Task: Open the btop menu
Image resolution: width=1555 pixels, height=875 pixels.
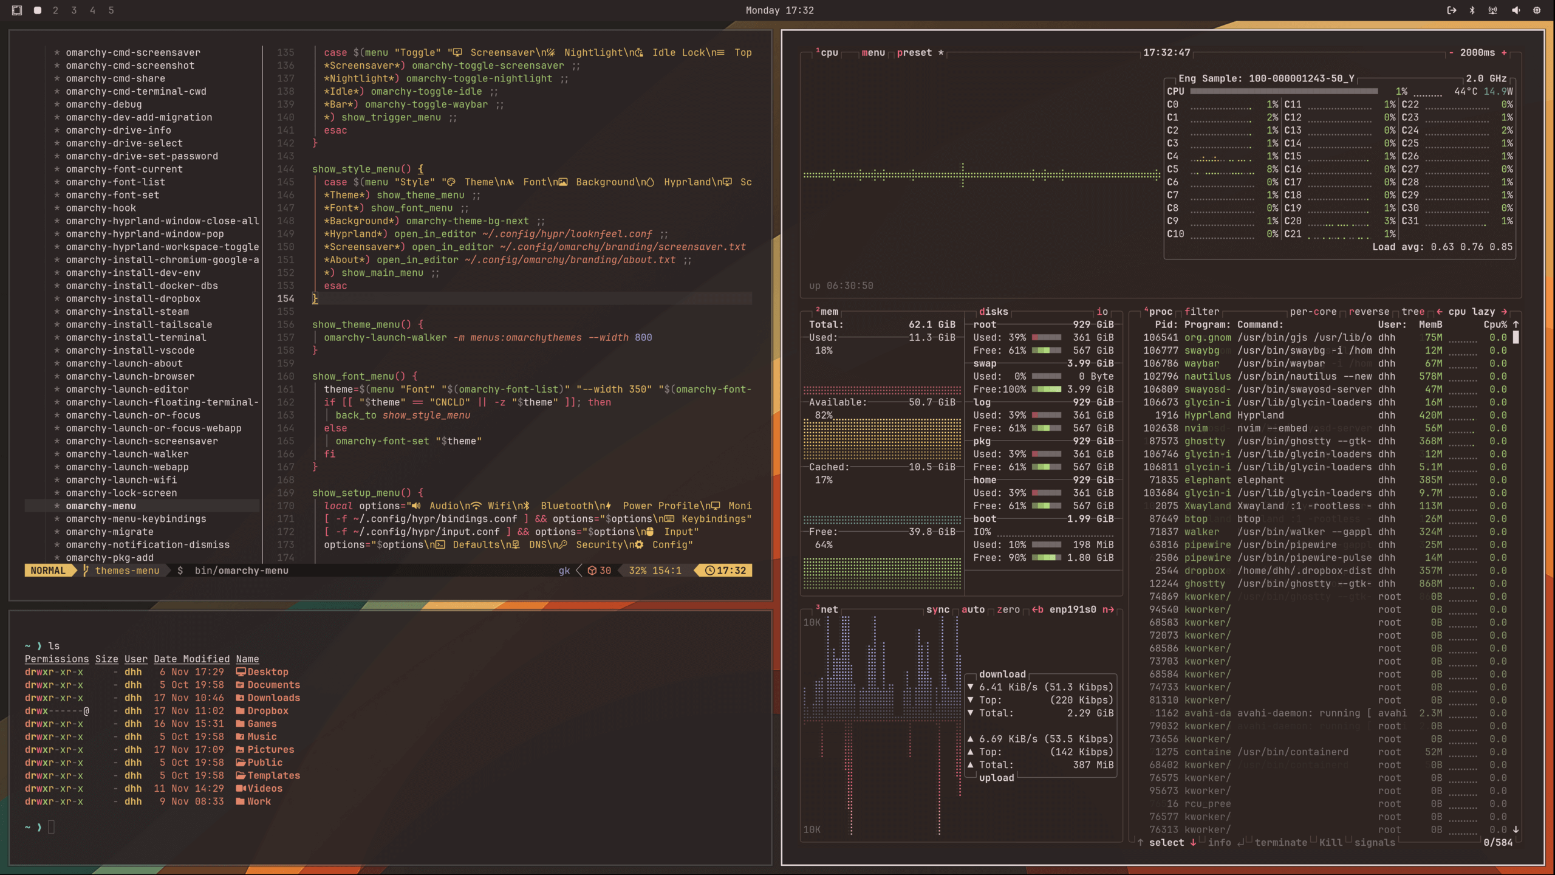Action: pos(873,53)
